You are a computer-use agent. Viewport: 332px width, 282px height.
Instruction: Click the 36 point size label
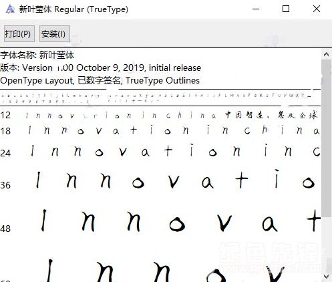5,185
